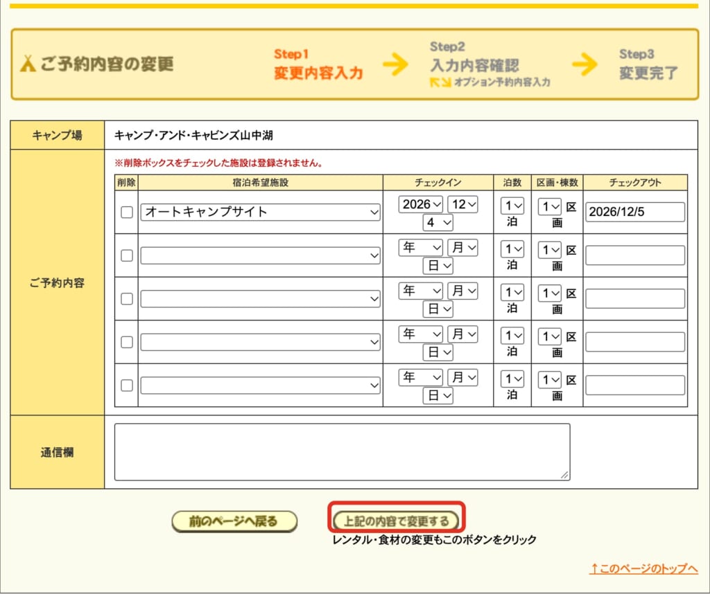
Task: Open the 泊 nights dropdown in the third row
Action: point(512,293)
